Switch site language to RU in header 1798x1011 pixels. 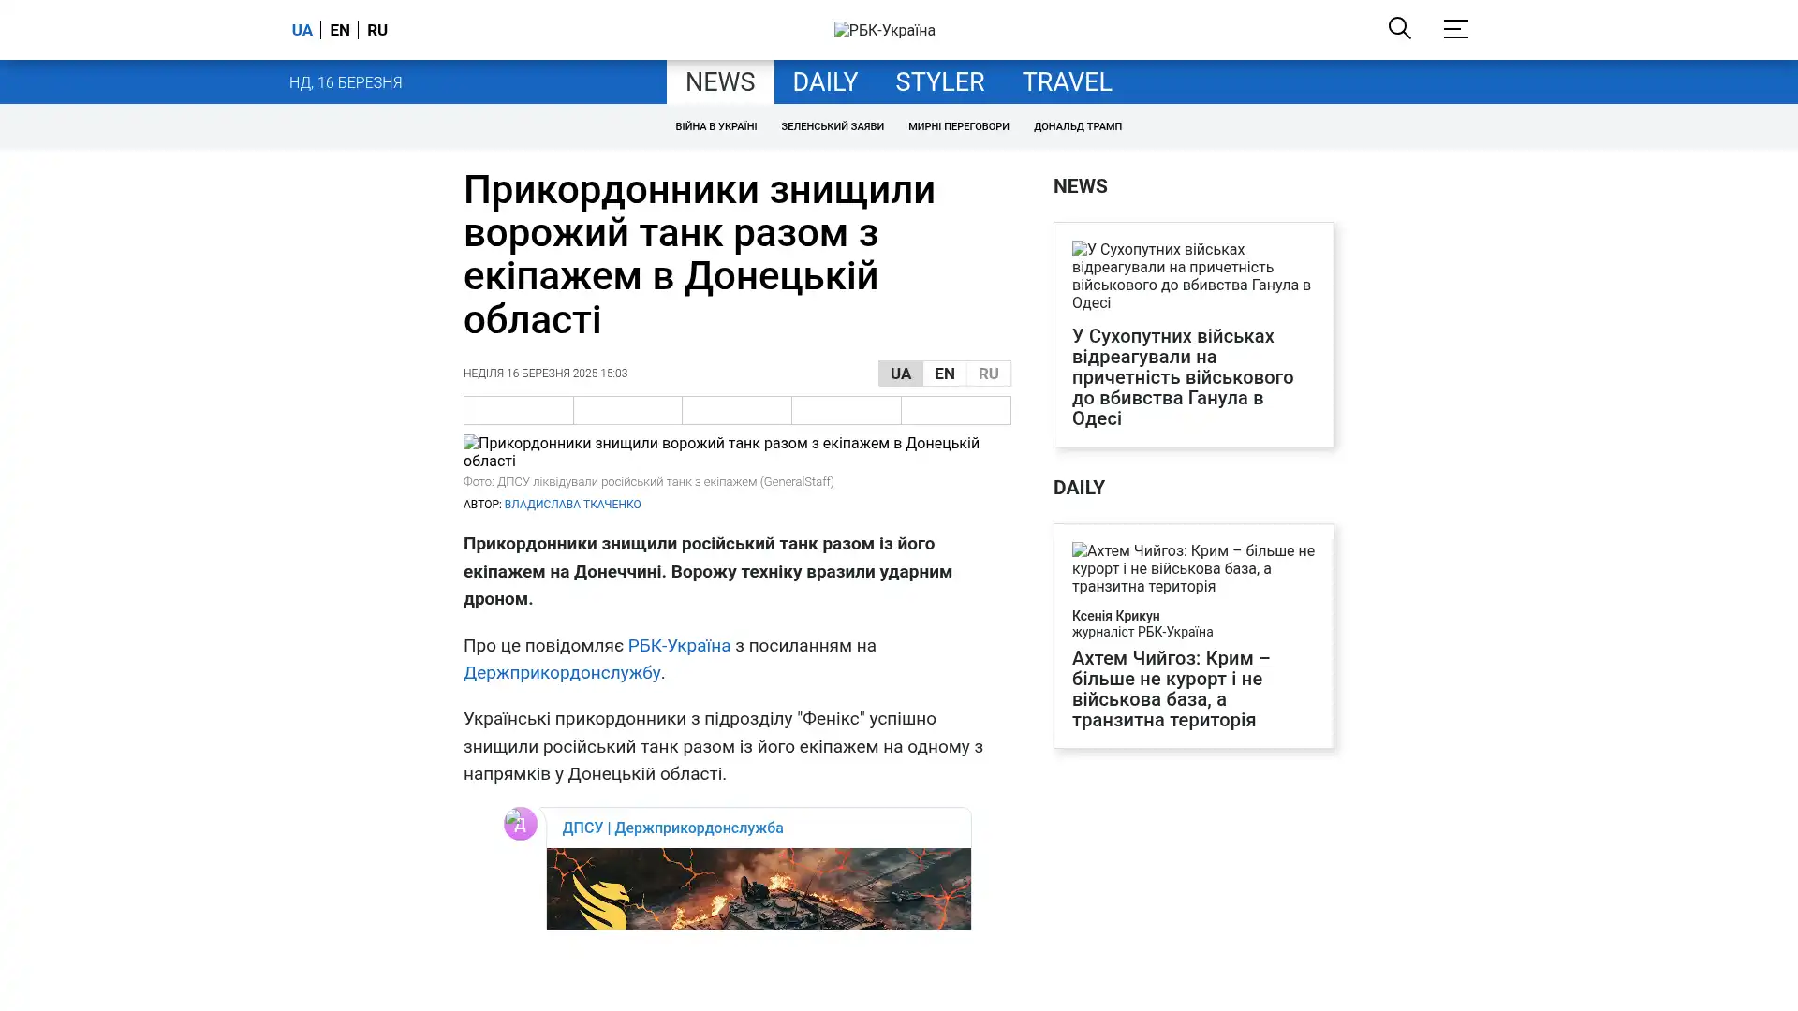click(x=377, y=30)
